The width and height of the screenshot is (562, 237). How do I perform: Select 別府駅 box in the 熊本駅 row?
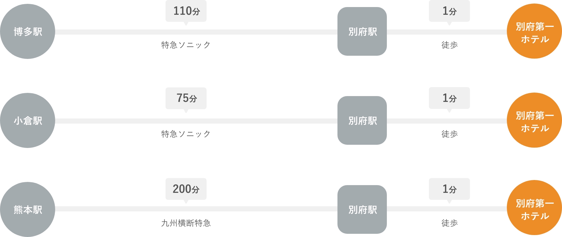click(362, 209)
